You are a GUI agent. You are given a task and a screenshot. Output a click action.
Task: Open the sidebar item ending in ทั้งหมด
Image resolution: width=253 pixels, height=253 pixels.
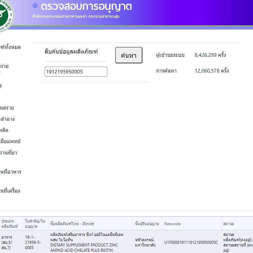coord(11,47)
